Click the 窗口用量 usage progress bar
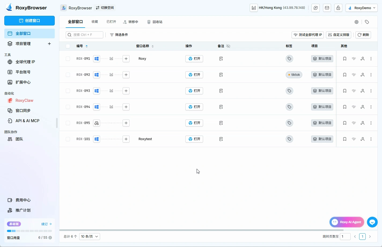The width and height of the screenshot is (382, 247). point(30,231)
